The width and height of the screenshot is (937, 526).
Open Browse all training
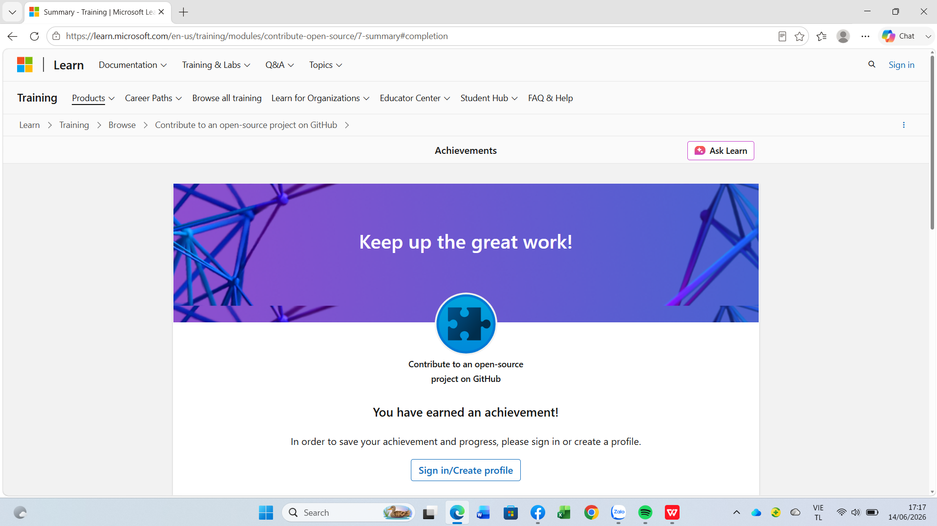pos(227,98)
